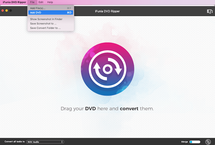Close the open File menu in the menu bar

(32, 2)
